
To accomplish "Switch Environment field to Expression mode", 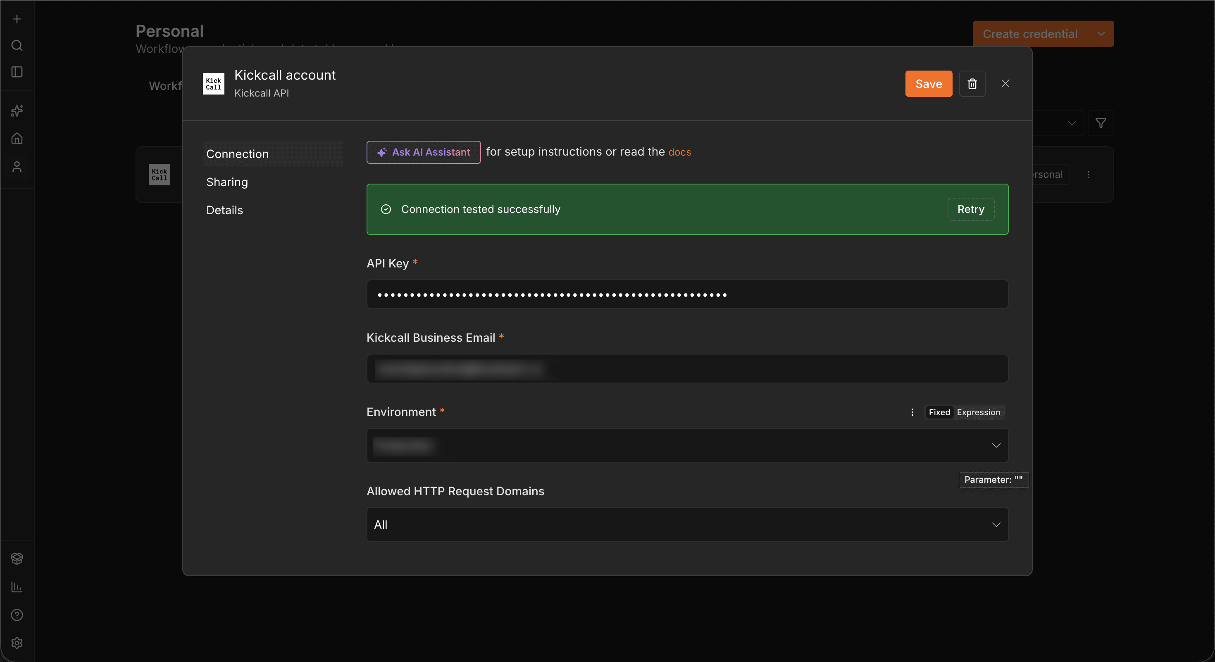I will (978, 412).
